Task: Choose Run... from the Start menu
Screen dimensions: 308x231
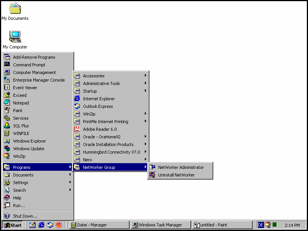Action: (38, 205)
